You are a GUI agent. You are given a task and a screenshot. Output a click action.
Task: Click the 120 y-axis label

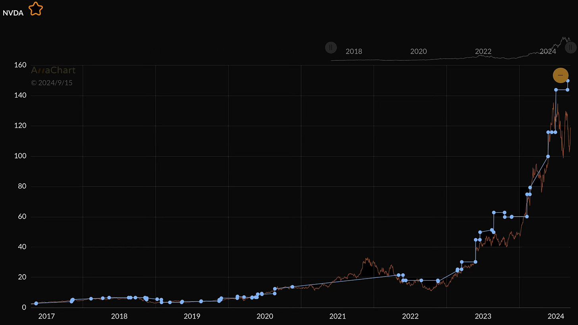(21, 126)
